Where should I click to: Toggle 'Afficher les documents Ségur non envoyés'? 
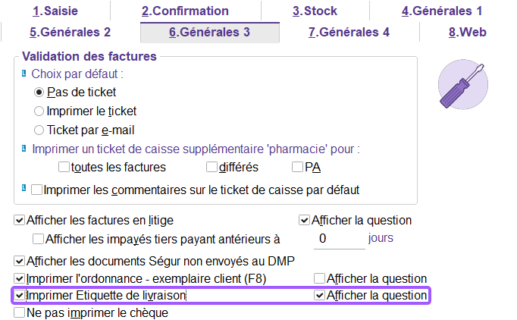[20, 261]
